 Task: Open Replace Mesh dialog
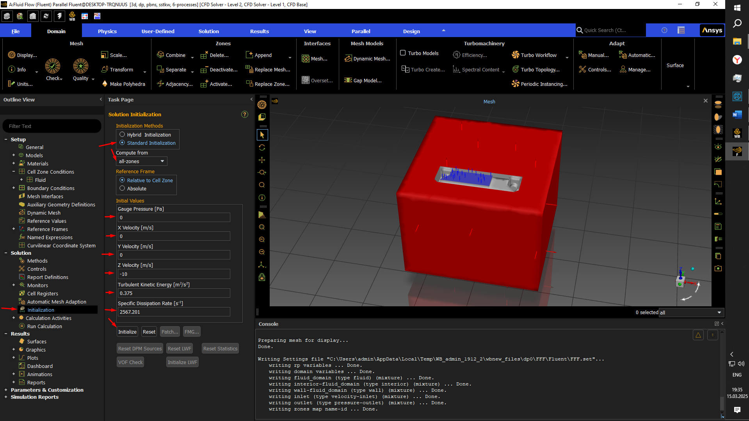click(268, 69)
